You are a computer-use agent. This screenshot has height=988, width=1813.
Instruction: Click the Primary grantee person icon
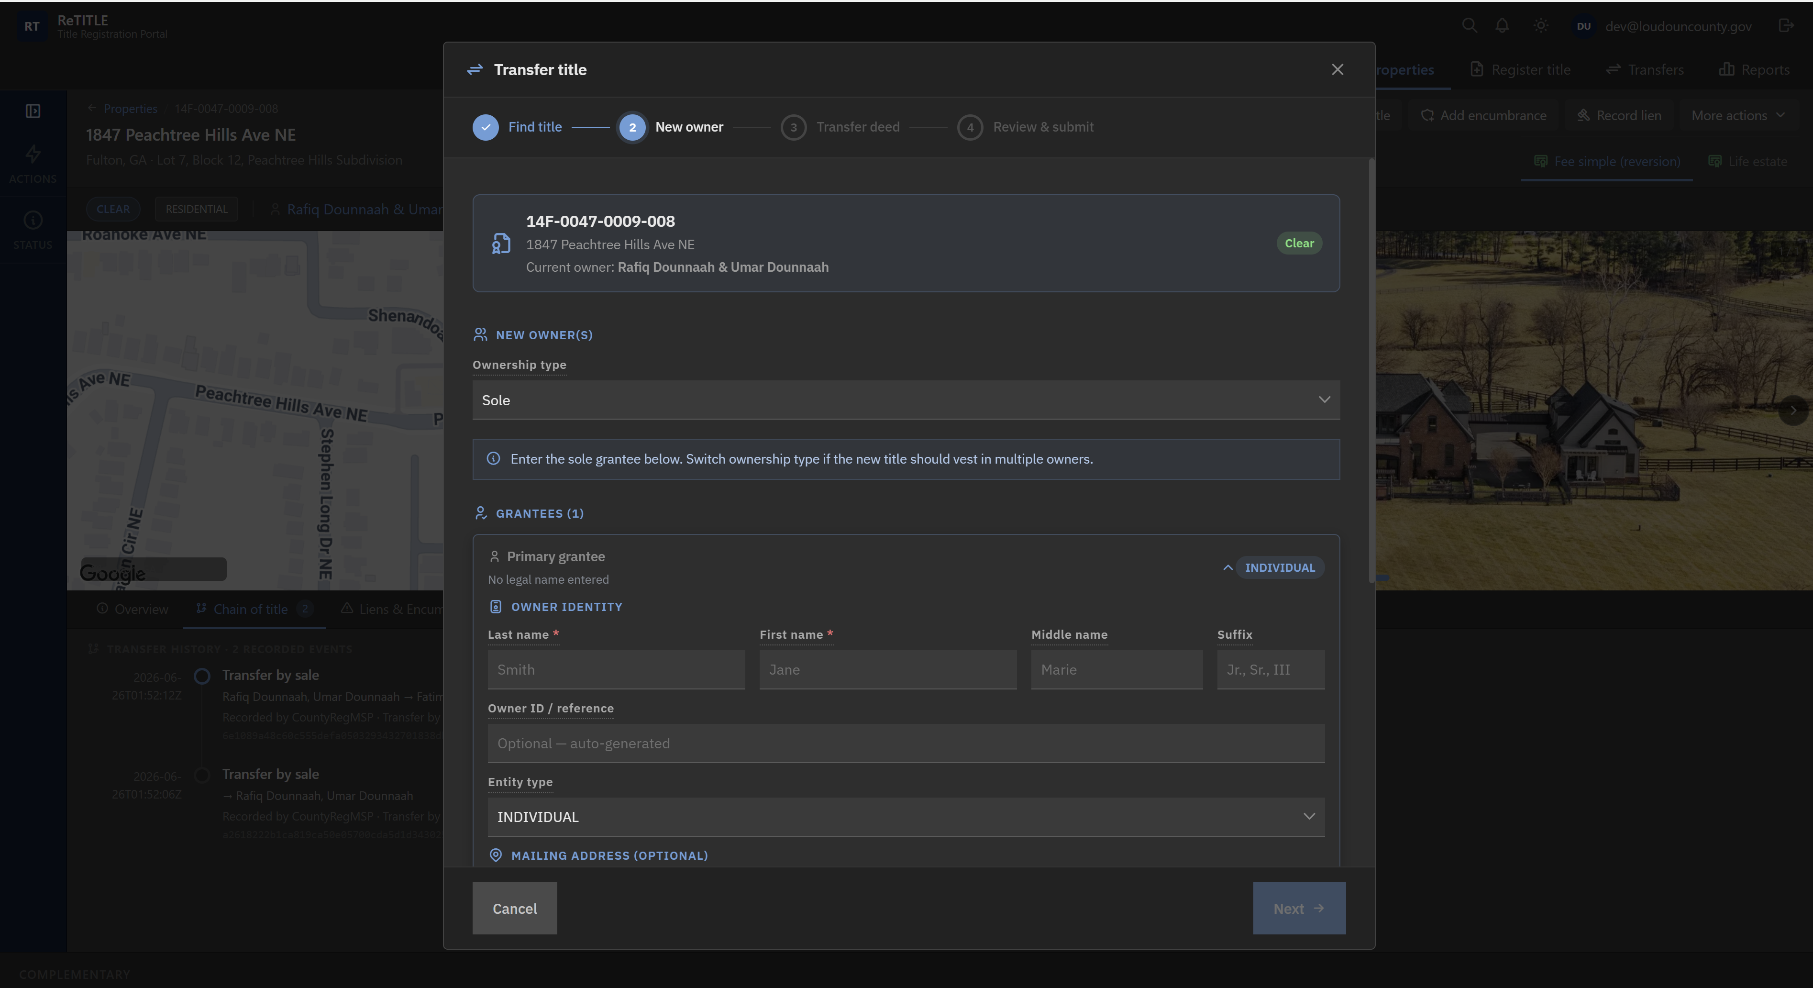pos(494,556)
